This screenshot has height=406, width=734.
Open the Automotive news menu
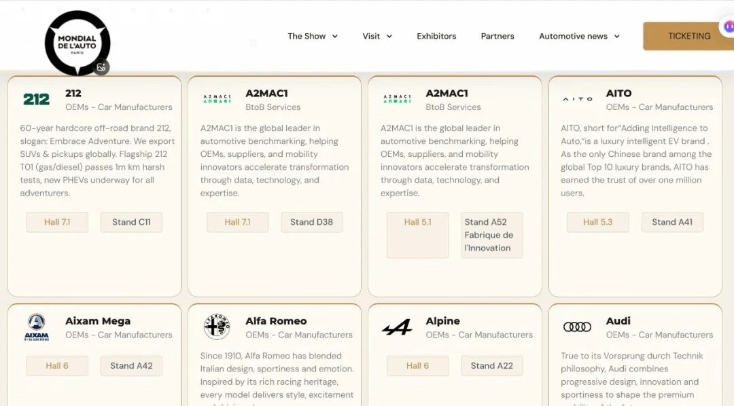(573, 36)
